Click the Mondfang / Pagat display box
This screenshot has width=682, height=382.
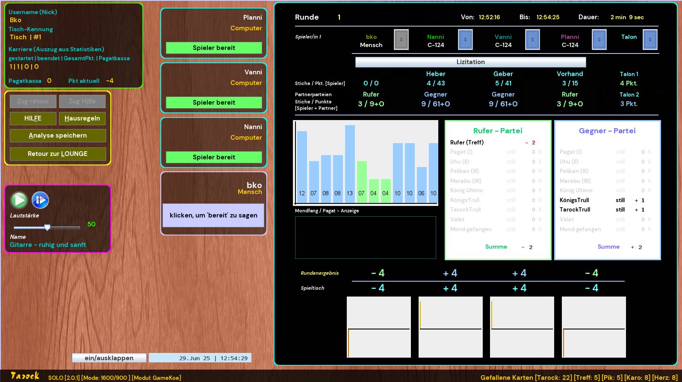365,238
